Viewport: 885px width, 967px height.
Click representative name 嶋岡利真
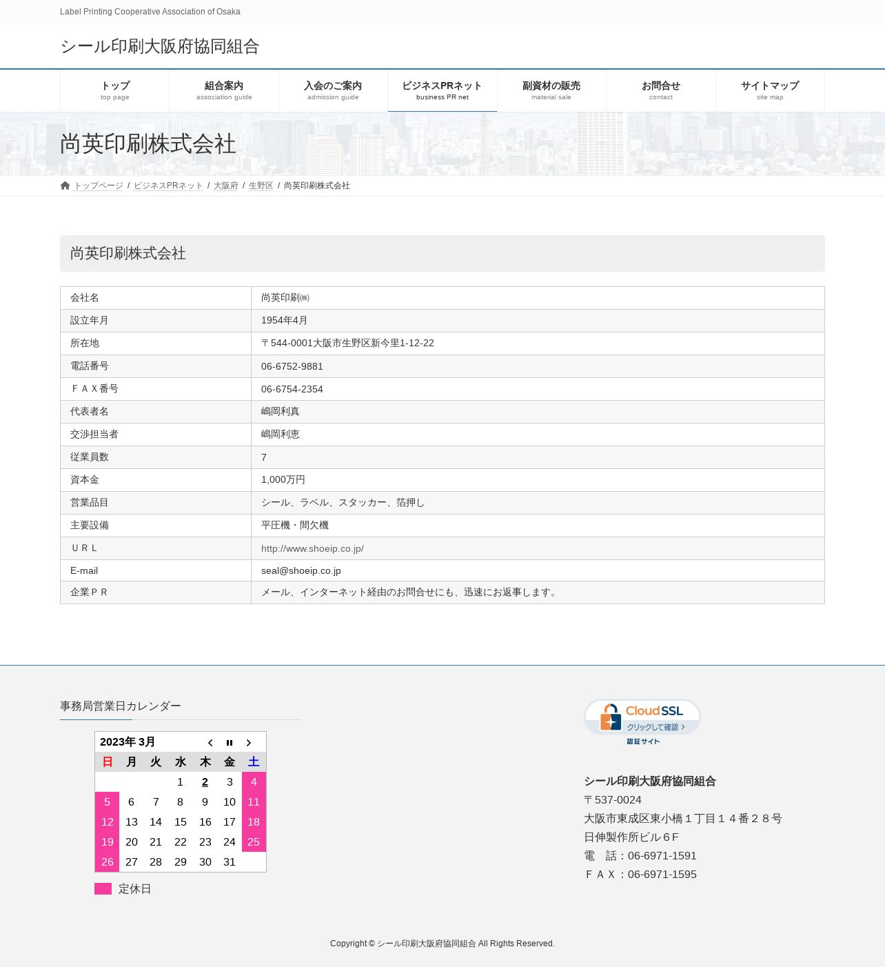(x=281, y=411)
